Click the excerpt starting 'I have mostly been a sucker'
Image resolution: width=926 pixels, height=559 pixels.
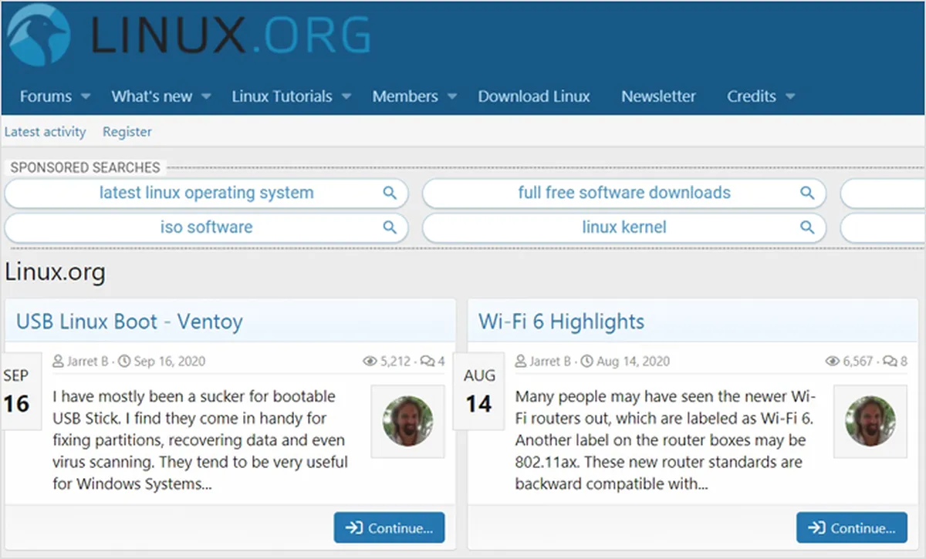[x=201, y=440]
